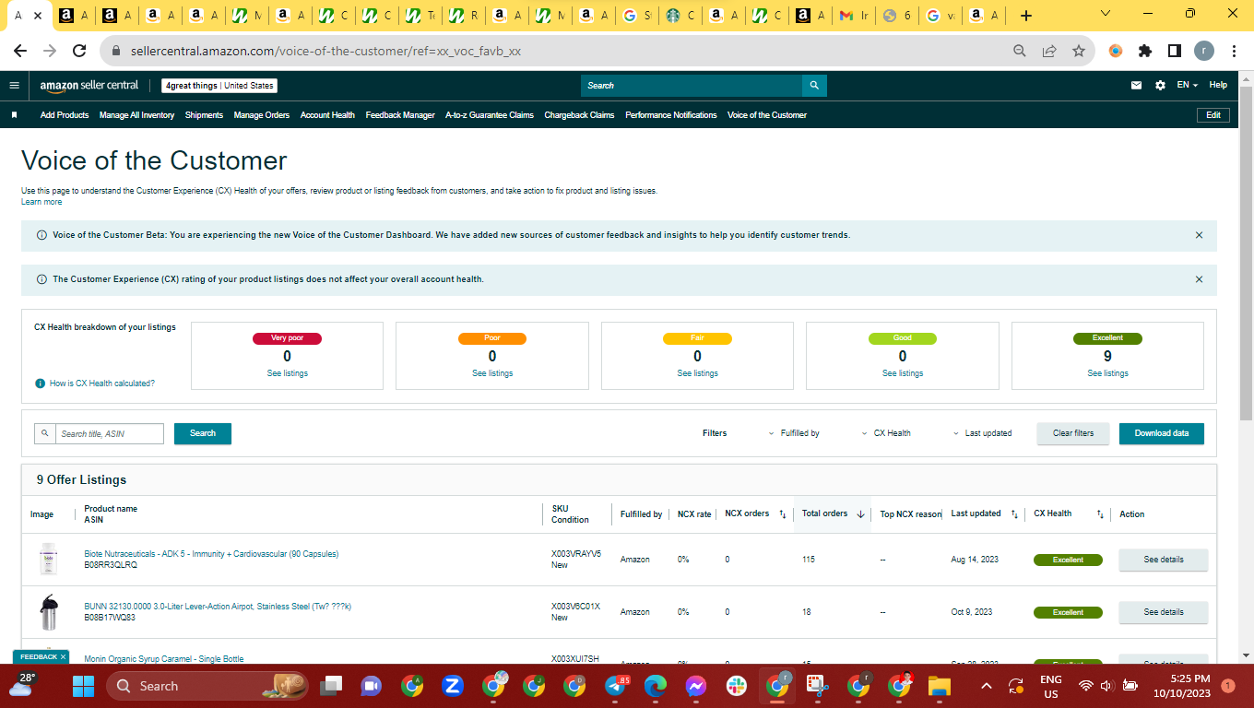Sort listings by the NCX orders column
The height and width of the screenshot is (708, 1254).
[783, 514]
